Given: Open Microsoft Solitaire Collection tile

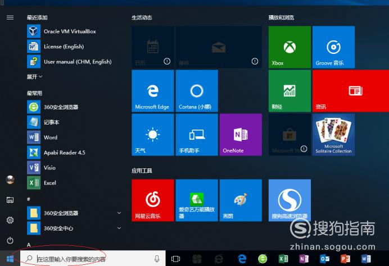Looking at the screenshot, I should 333,135.
